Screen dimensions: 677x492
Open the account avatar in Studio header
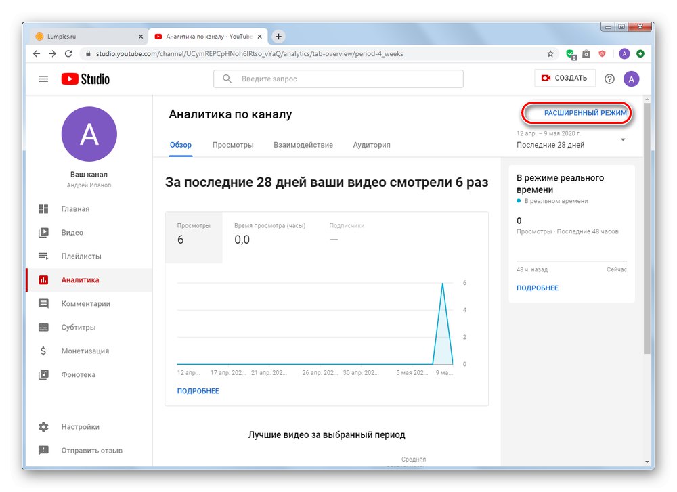pyautogui.click(x=631, y=79)
